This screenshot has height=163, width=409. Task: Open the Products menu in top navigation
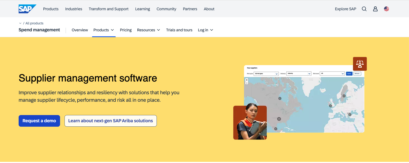[51, 9]
